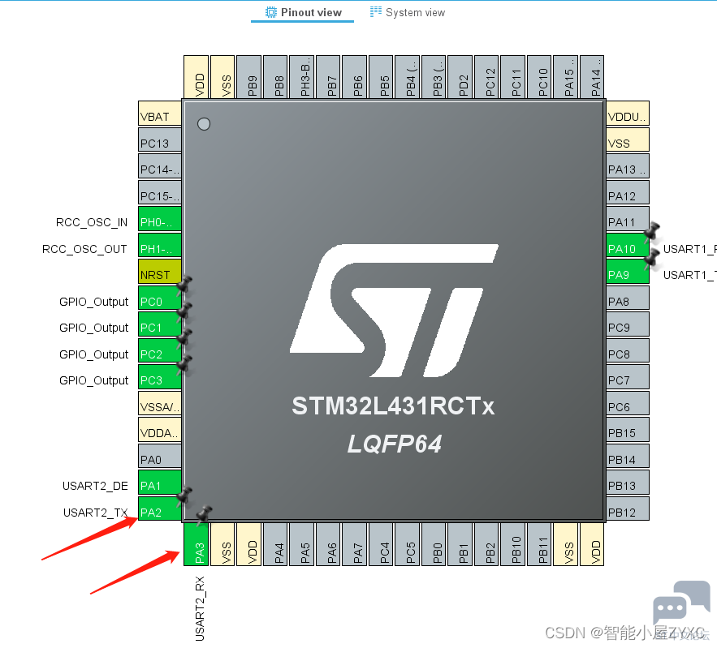Screen dimensions: 717x648
Task: Select the PB14 pin
Action: 628,455
